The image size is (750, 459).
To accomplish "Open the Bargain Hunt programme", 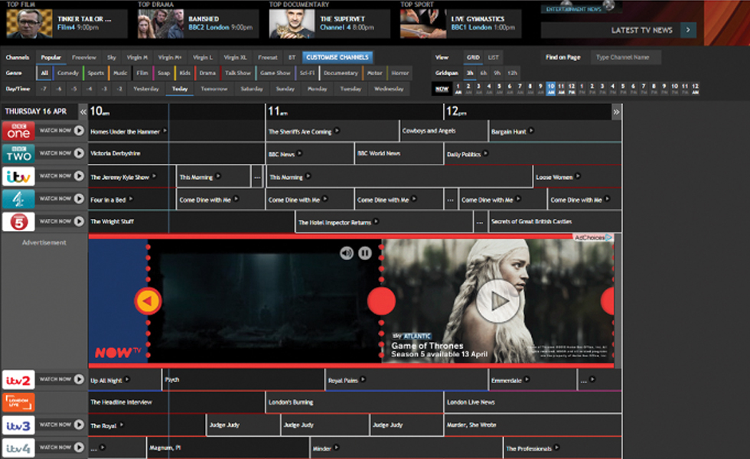I will tap(508, 132).
